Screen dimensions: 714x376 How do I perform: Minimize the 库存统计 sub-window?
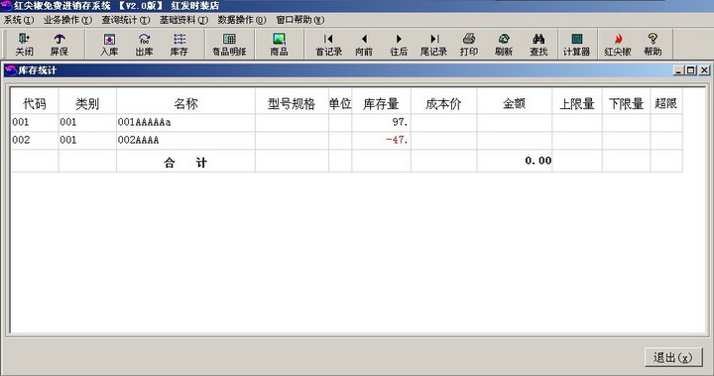tap(678, 70)
